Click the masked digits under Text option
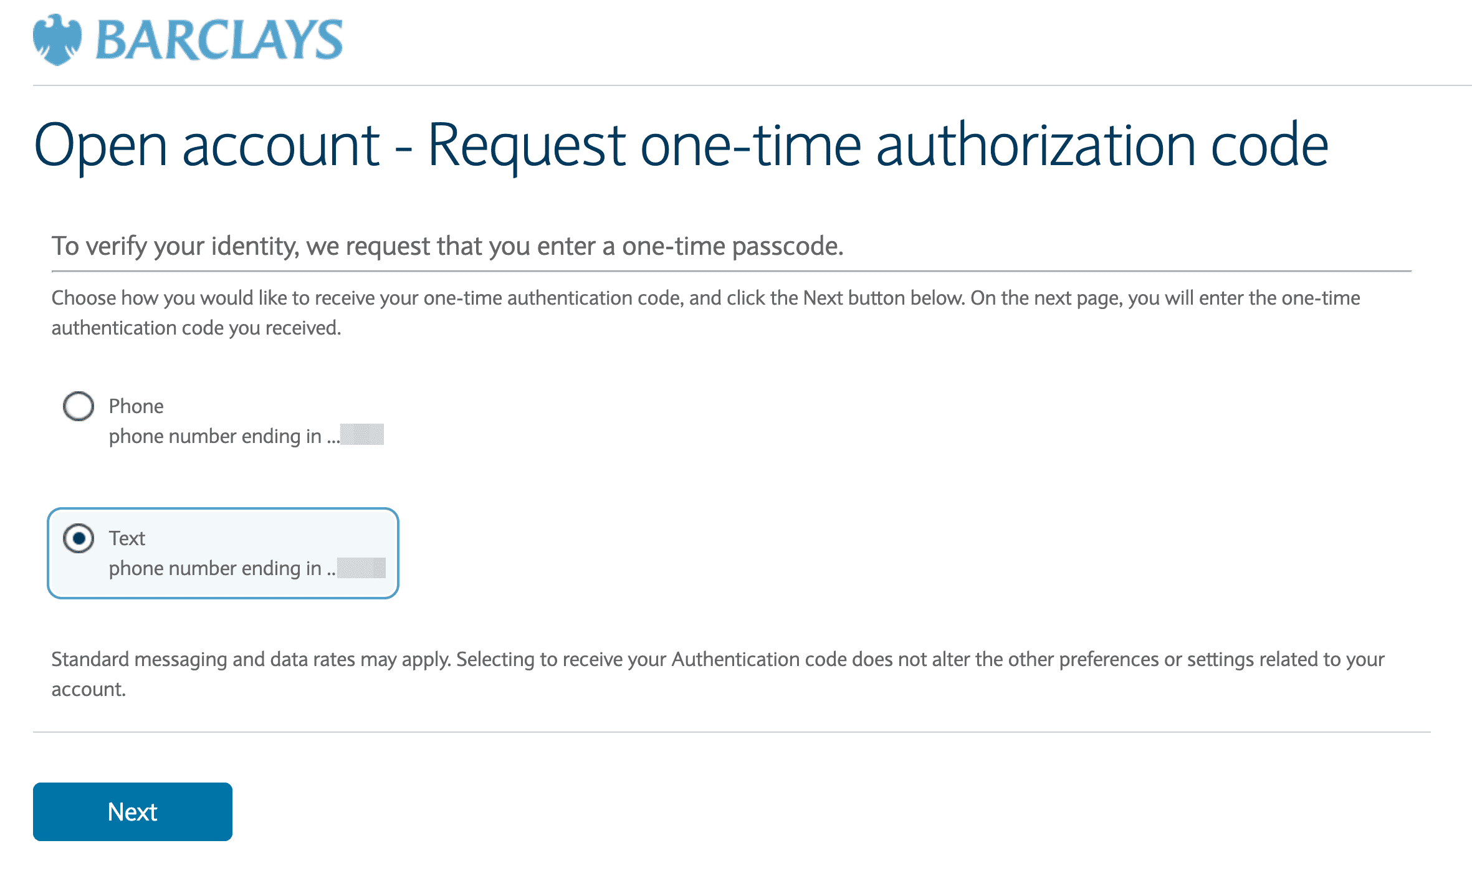 [x=361, y=568]
